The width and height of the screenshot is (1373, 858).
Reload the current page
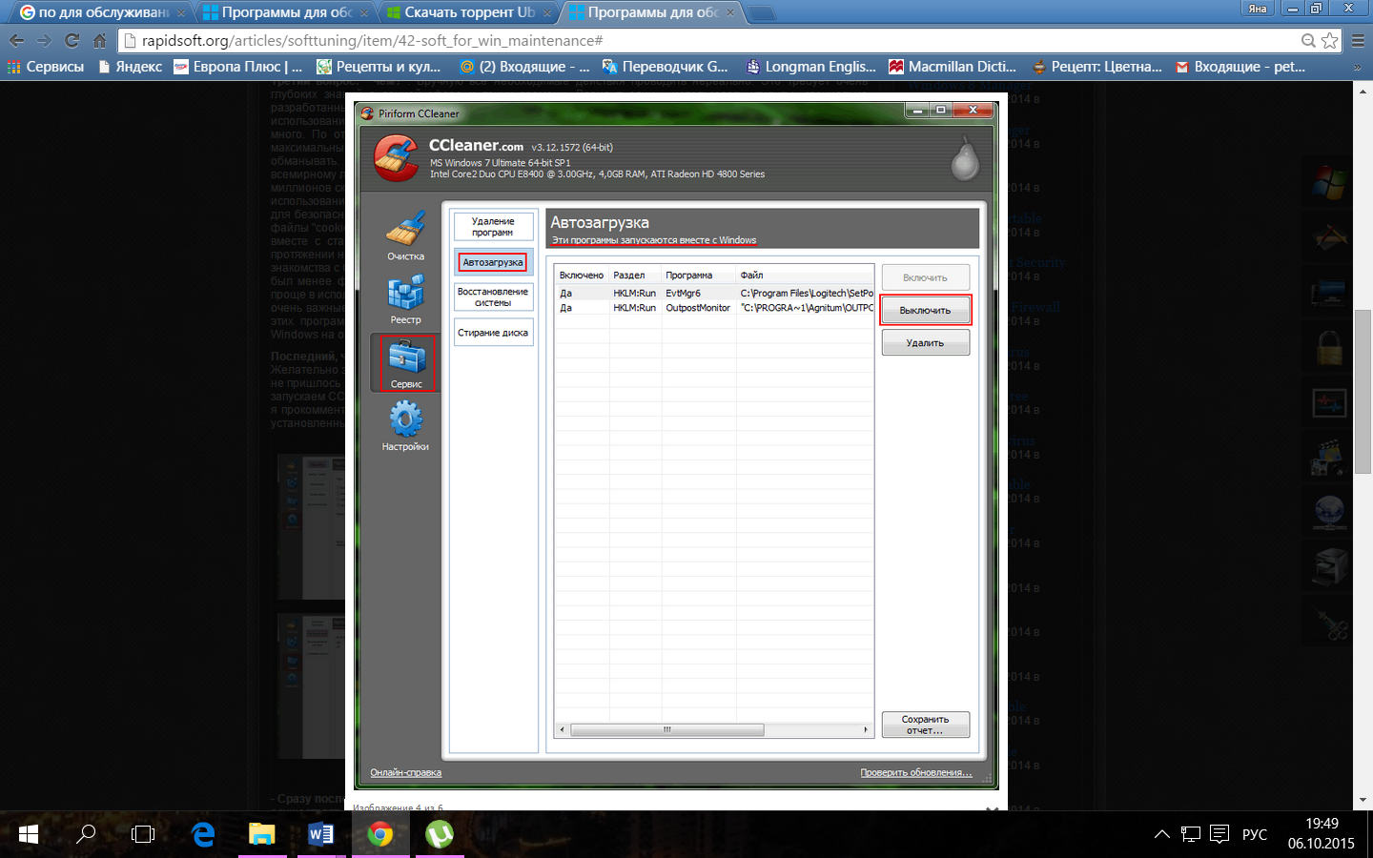(72, 40)
